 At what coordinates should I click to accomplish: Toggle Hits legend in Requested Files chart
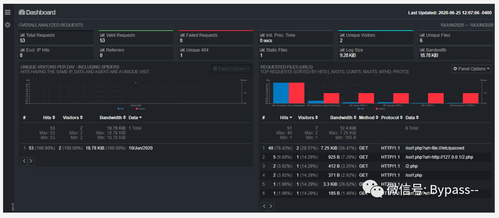click(x=361, y=108)
